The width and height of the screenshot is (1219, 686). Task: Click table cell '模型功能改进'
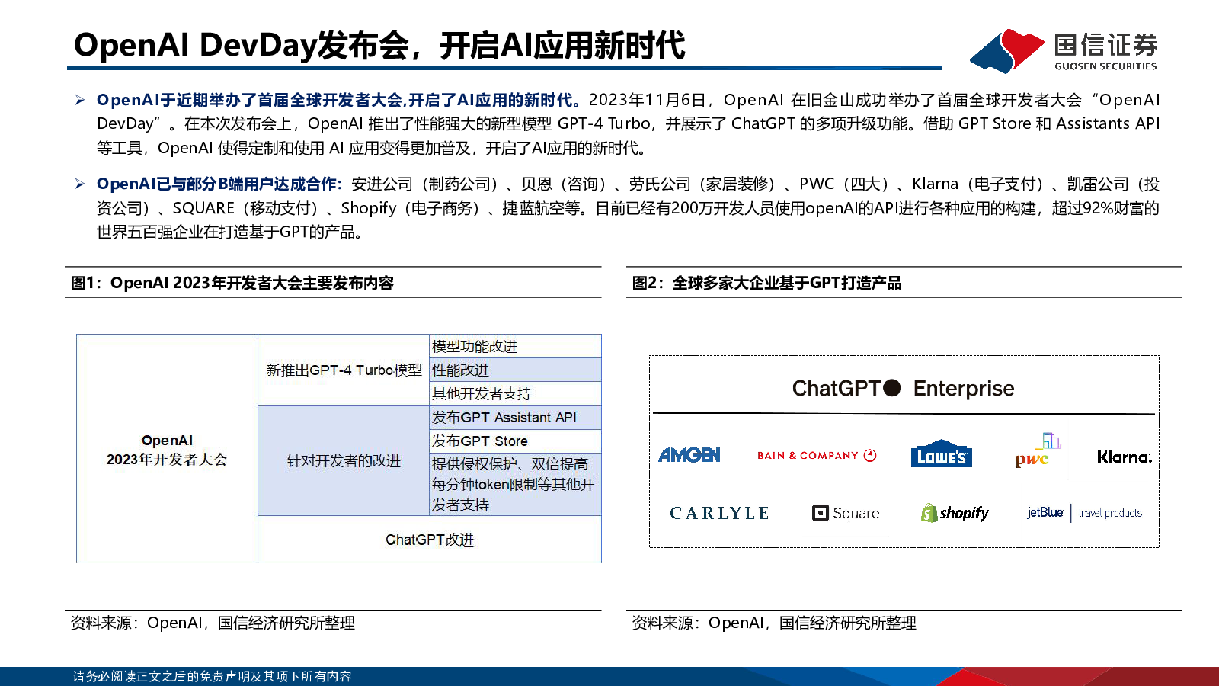pyautogui.click(x=516, y=346)
